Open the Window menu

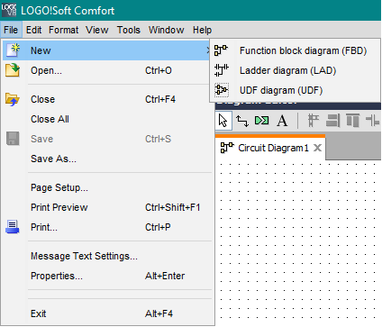click(x=167, y=30)
